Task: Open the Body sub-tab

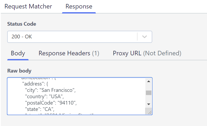Action: [x=18, y=53]
